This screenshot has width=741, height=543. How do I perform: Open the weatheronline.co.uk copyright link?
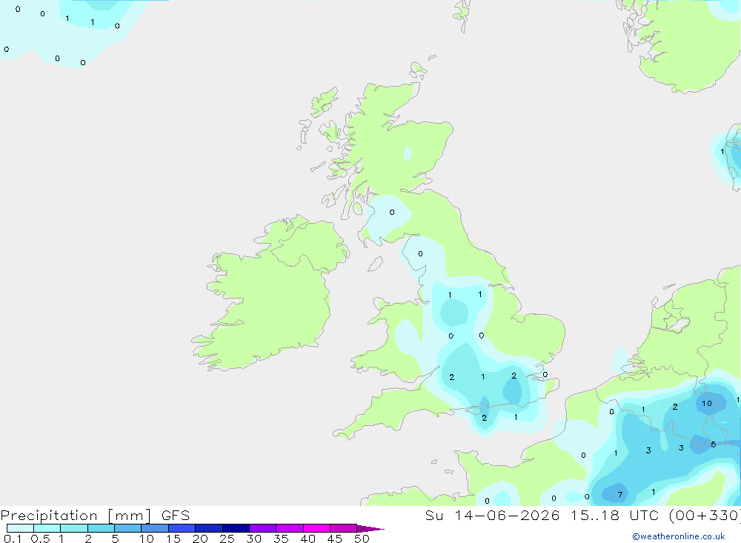coord(679,536)
